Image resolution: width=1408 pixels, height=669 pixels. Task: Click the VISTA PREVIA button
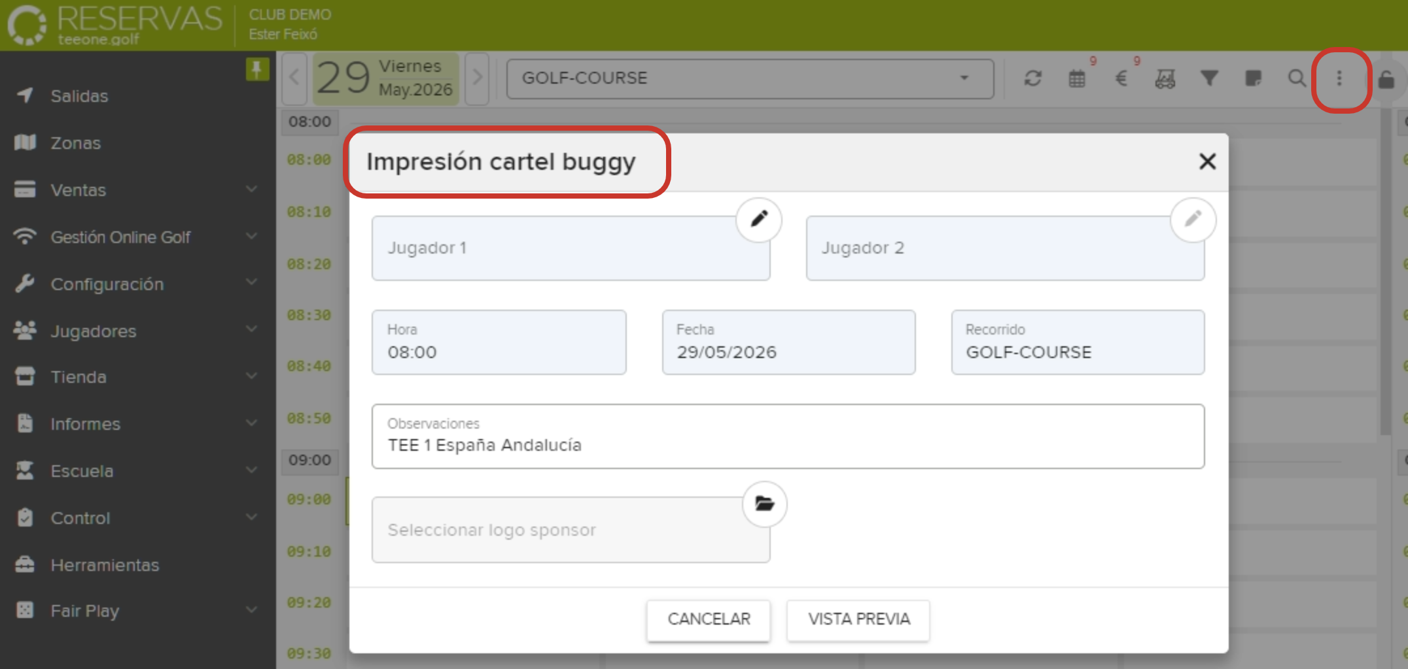858,619
